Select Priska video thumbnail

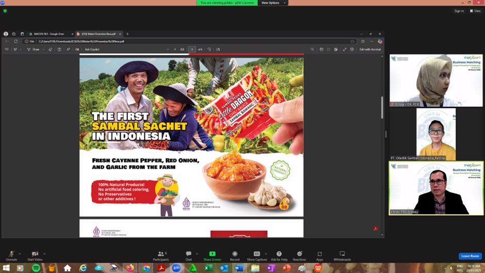click(436, 81)
